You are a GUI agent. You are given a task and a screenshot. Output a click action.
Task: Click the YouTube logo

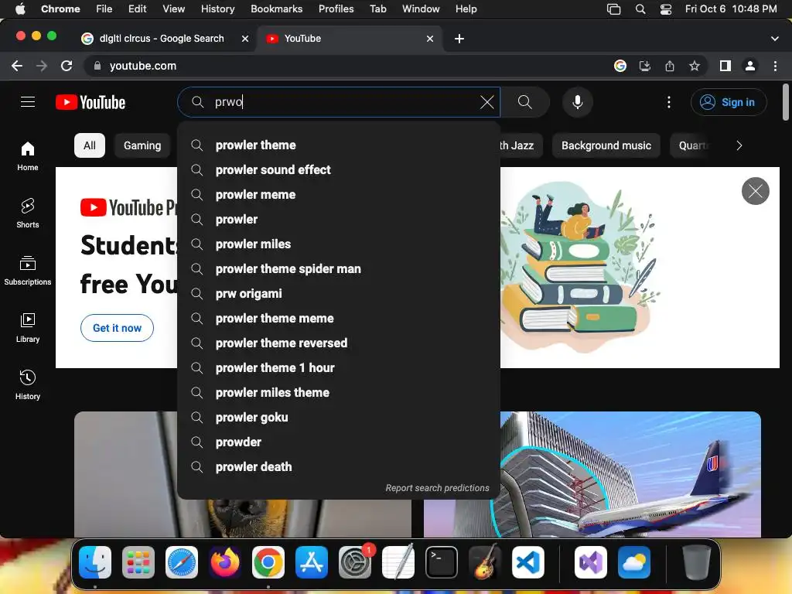[90, 103]
